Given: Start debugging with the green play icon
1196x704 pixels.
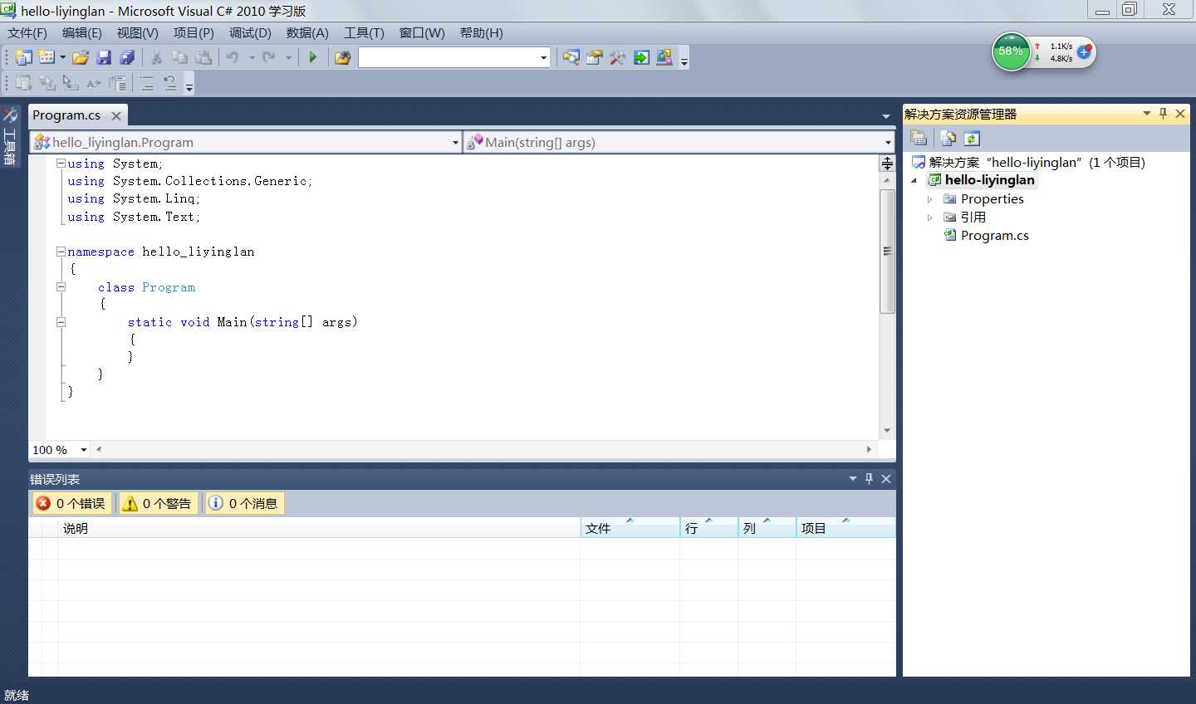Looking at the screenshot, I should [x=313, y=57].
